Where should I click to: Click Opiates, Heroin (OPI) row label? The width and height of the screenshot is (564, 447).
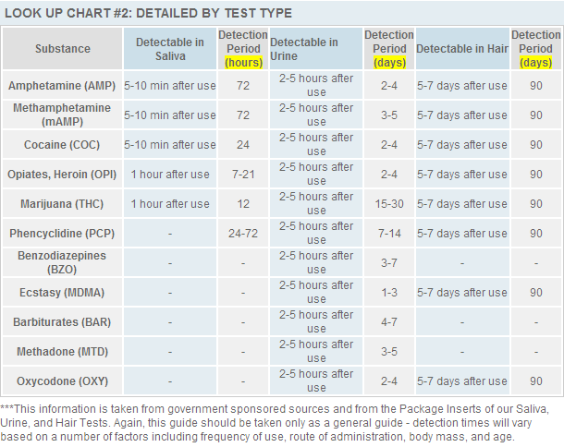[62, 175]
